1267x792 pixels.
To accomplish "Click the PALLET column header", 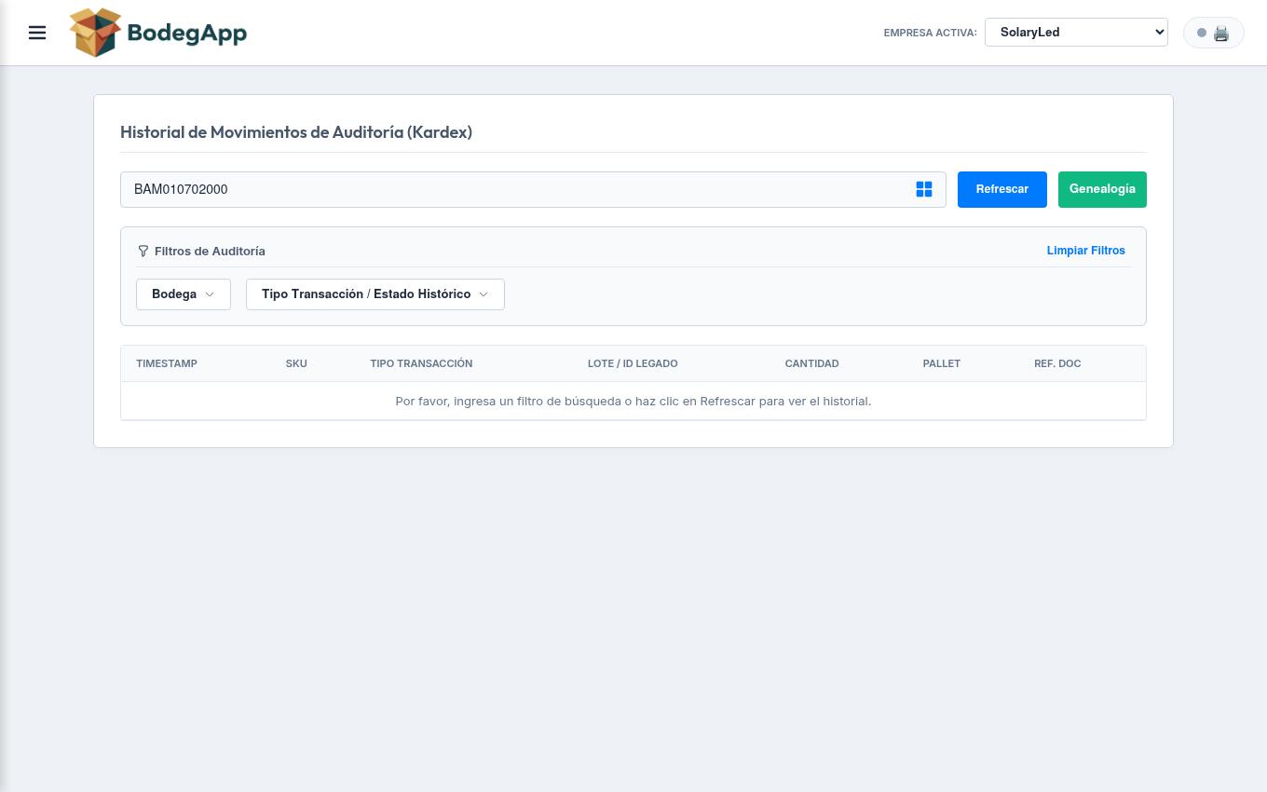I will click(942, 363).
